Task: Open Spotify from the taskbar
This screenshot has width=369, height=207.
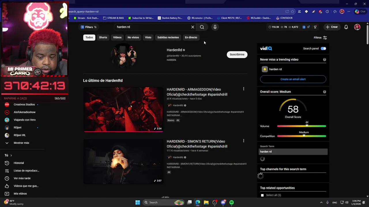Action: [231, 202]
